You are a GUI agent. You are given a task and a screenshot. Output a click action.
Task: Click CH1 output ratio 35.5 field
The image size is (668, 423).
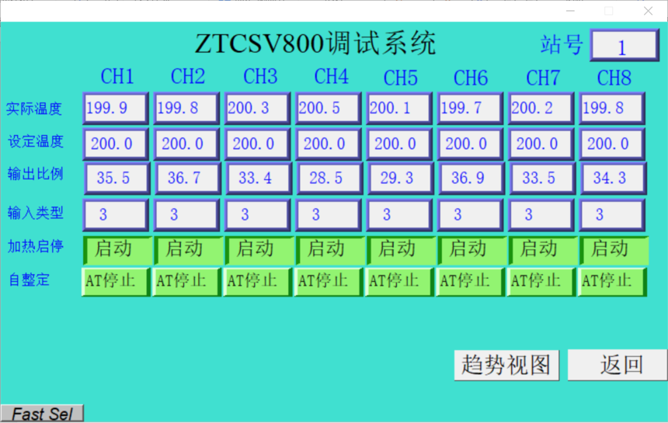pos(117,178)
